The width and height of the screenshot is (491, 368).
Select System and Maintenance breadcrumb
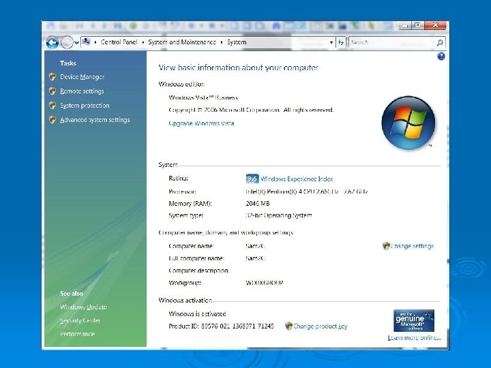coord(182,42)
